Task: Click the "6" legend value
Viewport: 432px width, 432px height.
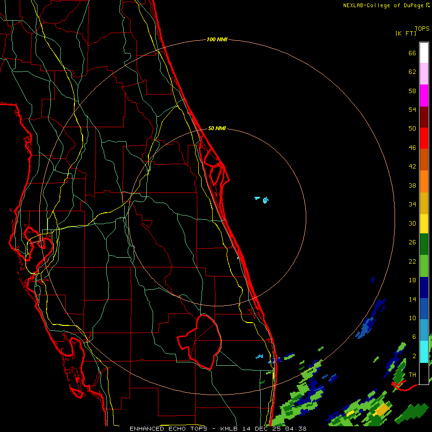Action: pyautogui.click(x=414, y=337)
